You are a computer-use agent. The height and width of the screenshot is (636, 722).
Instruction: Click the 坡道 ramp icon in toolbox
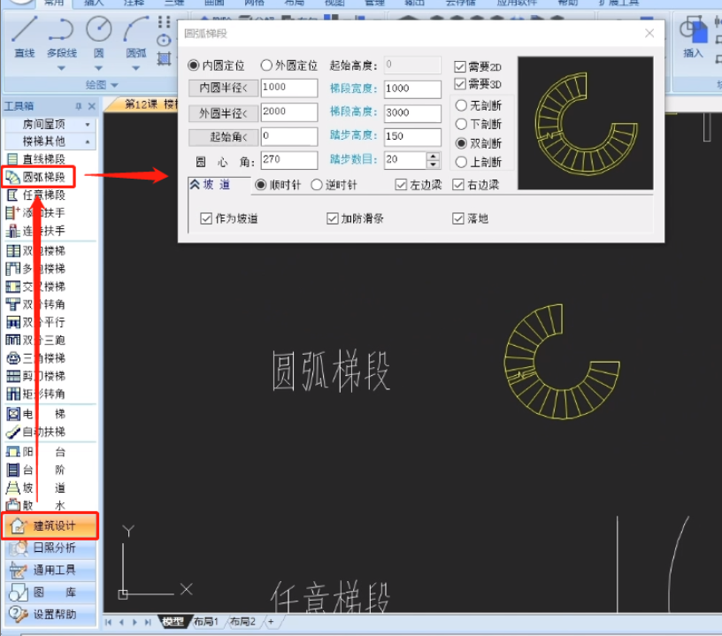[x=13, y=487]
